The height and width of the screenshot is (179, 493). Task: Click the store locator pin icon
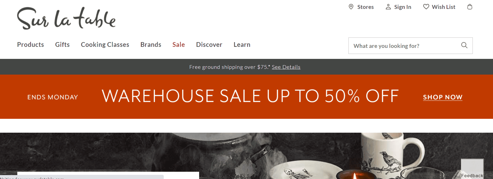tap(351, 7)
